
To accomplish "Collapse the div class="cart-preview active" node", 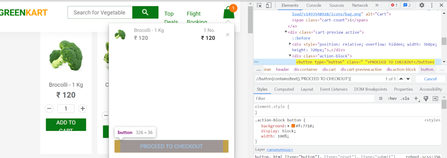I will [286, 32].
